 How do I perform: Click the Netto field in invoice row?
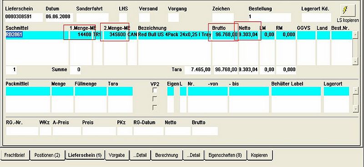[177, 131]
